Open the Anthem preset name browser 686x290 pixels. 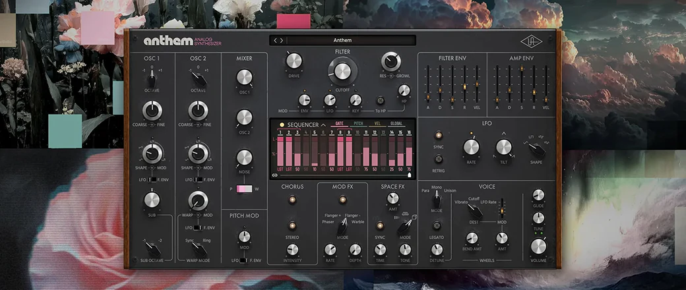coord(342,40)
